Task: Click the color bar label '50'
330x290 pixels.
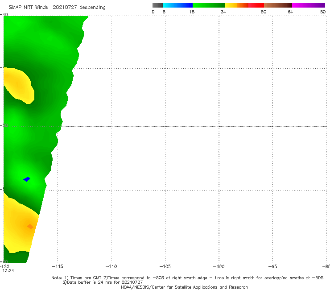Action: 264,12
